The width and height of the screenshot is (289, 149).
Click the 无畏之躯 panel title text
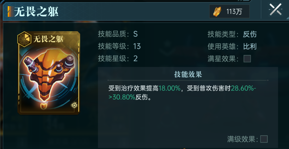[36, 12]
